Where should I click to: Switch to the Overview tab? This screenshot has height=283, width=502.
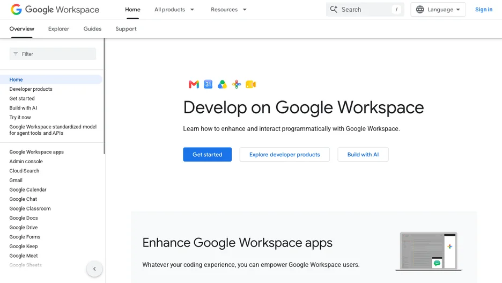point(22,29)
